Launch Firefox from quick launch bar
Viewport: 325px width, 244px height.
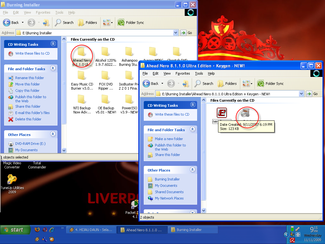click(37, 229)
